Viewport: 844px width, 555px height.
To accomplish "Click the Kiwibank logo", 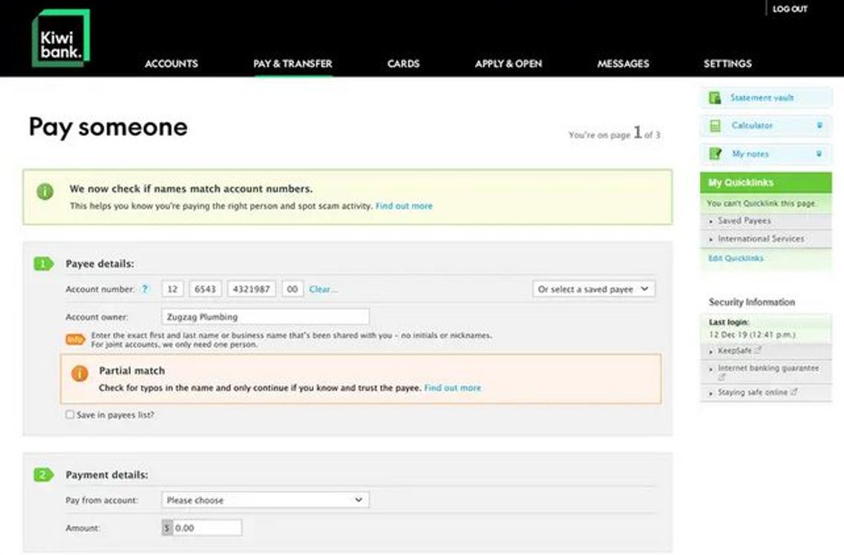I will tap(60, 39).
